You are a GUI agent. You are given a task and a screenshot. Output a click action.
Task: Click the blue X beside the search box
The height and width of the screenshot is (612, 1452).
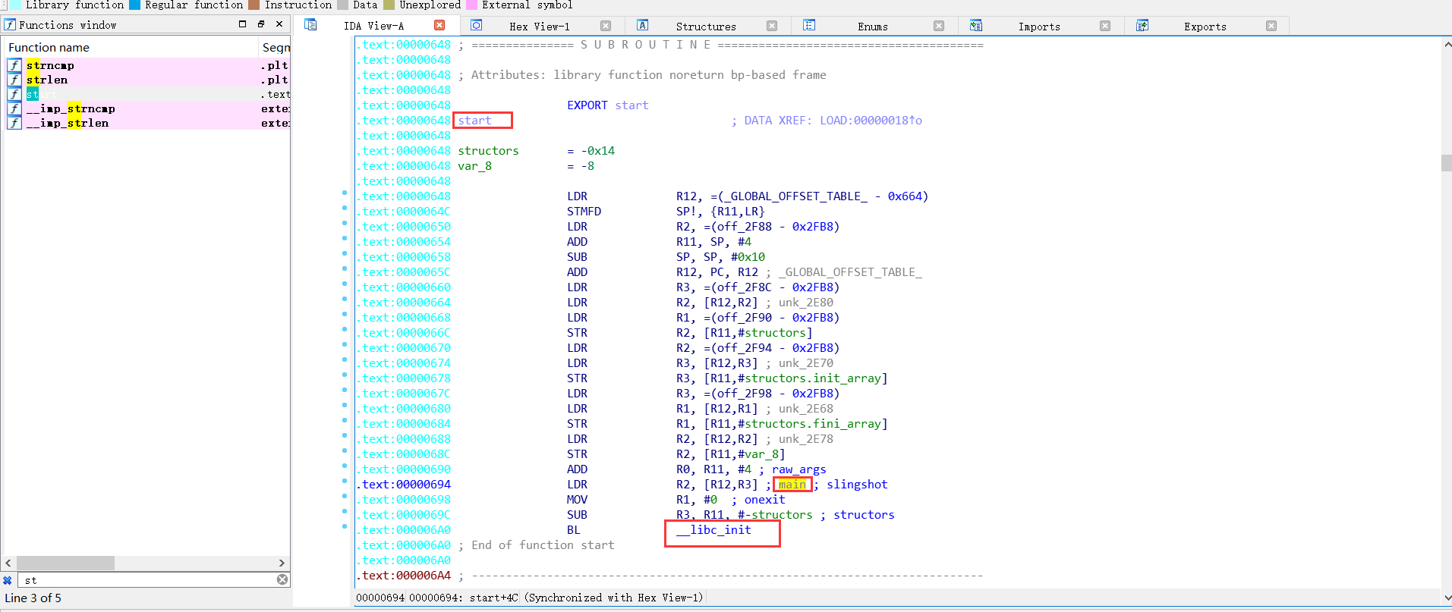(8, 580)
